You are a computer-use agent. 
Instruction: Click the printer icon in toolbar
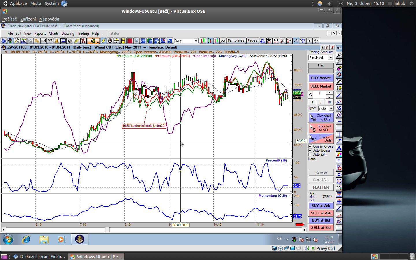click(x=30, y=41)
